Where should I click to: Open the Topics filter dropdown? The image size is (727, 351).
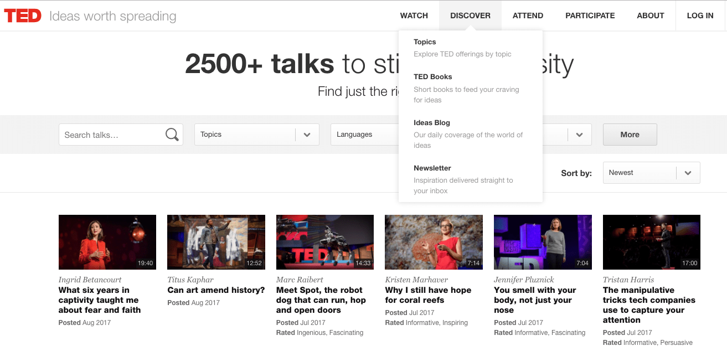pyautogui.click(x=257, y=135)
